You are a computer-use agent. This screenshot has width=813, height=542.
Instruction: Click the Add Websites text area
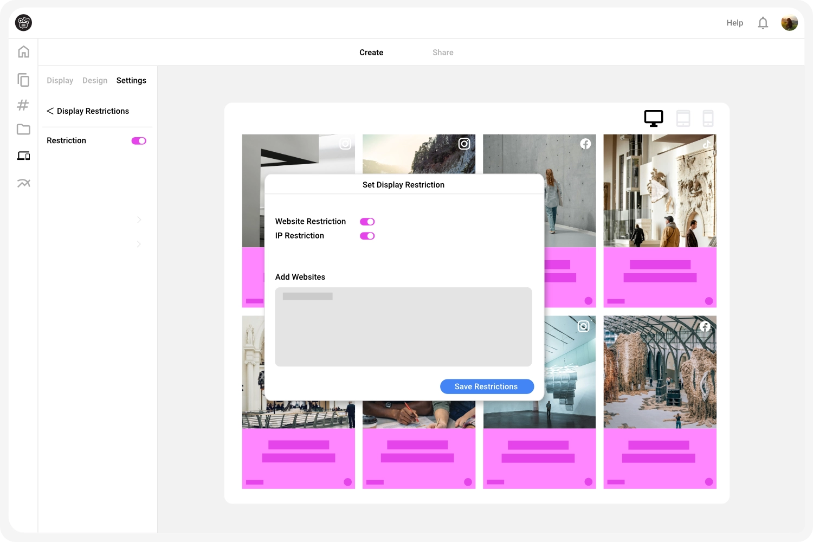pos(403,327)
